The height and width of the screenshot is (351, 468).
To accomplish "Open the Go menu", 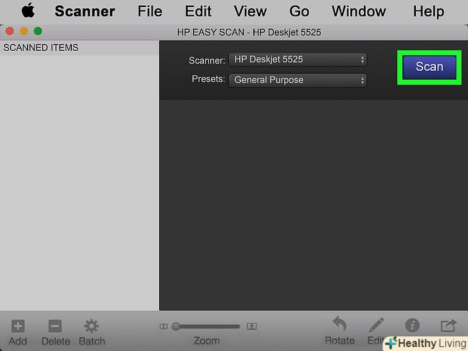I will click(299, 12).
